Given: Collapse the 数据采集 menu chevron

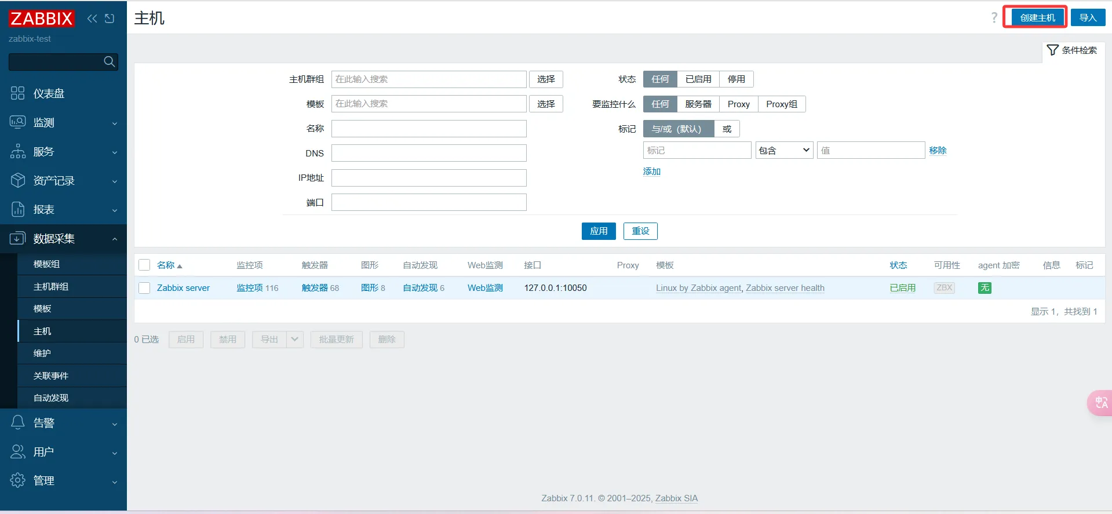Looking at the screenshot, I should pyautogui.click(x=115, y=239).
